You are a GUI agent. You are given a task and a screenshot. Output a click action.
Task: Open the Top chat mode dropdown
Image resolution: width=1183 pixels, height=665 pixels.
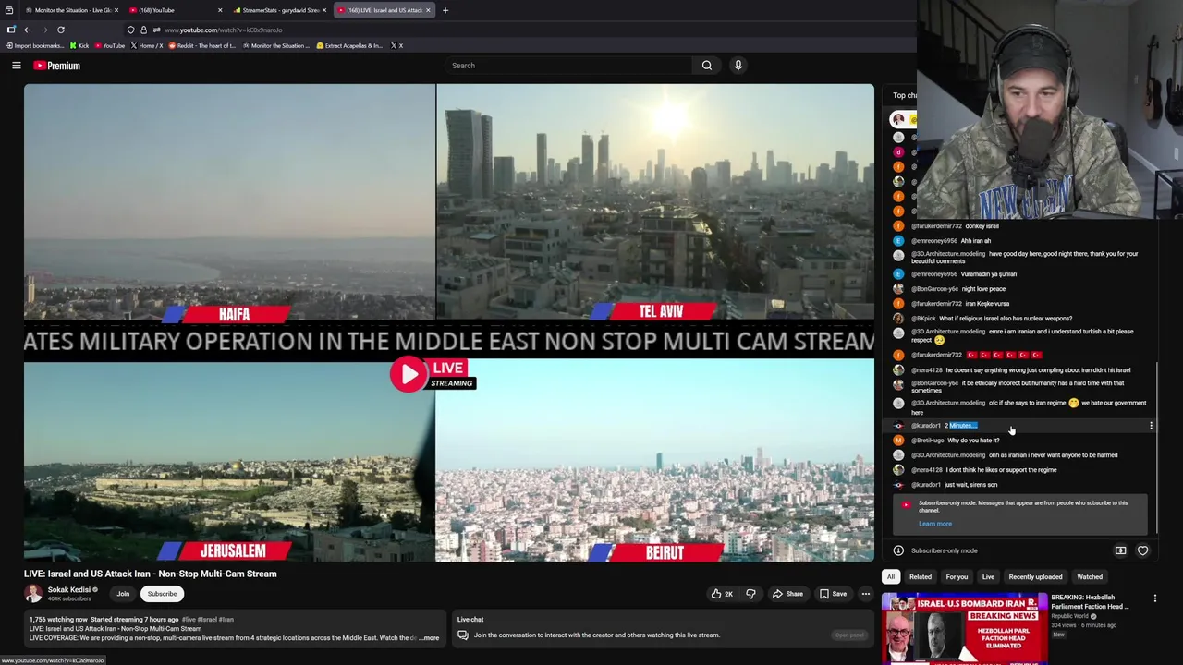905,95
